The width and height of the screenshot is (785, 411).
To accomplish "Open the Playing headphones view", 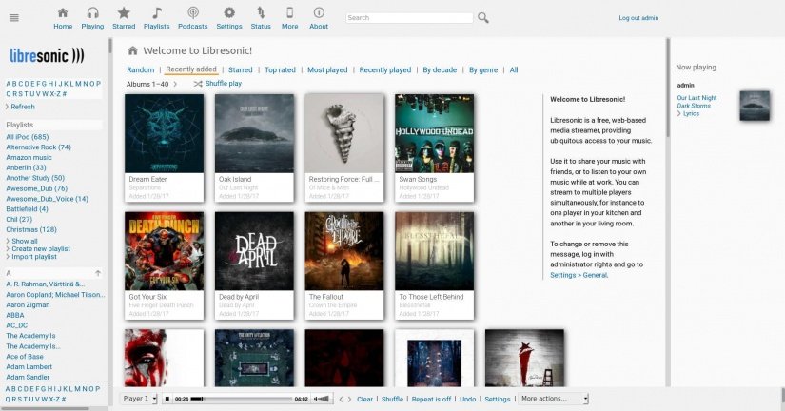I will point(92,18).
